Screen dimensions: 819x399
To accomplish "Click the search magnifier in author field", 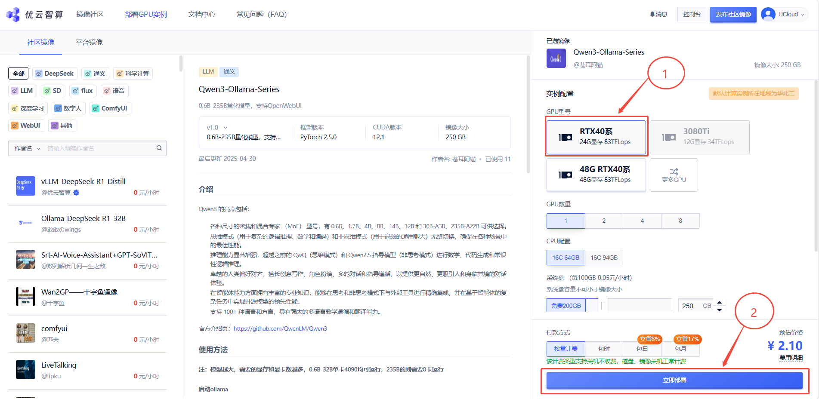I will [x=159, y=148].
